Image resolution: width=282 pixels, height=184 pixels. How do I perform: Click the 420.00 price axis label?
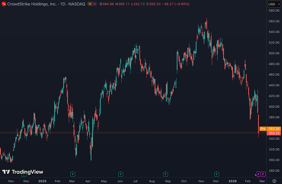click(x=274, y=96)
